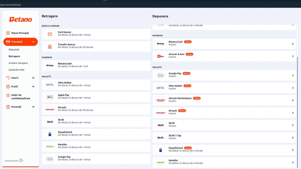Select Betano.Cash logo under Retragere
This screenshot has height=169, width=301.
50,66
